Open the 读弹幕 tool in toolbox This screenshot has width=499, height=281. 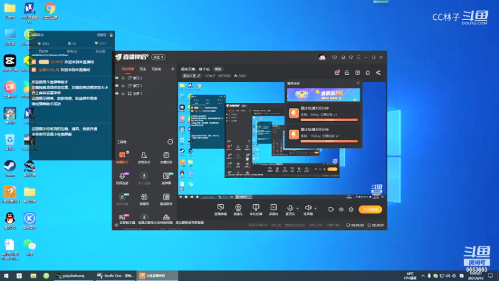[166, 179]
